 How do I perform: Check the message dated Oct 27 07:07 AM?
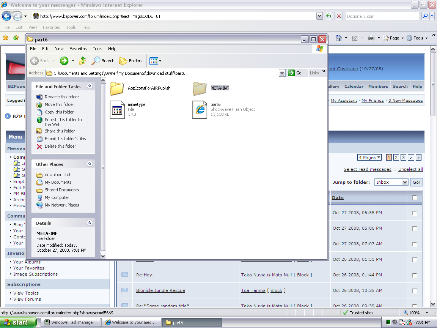(415, 244)
